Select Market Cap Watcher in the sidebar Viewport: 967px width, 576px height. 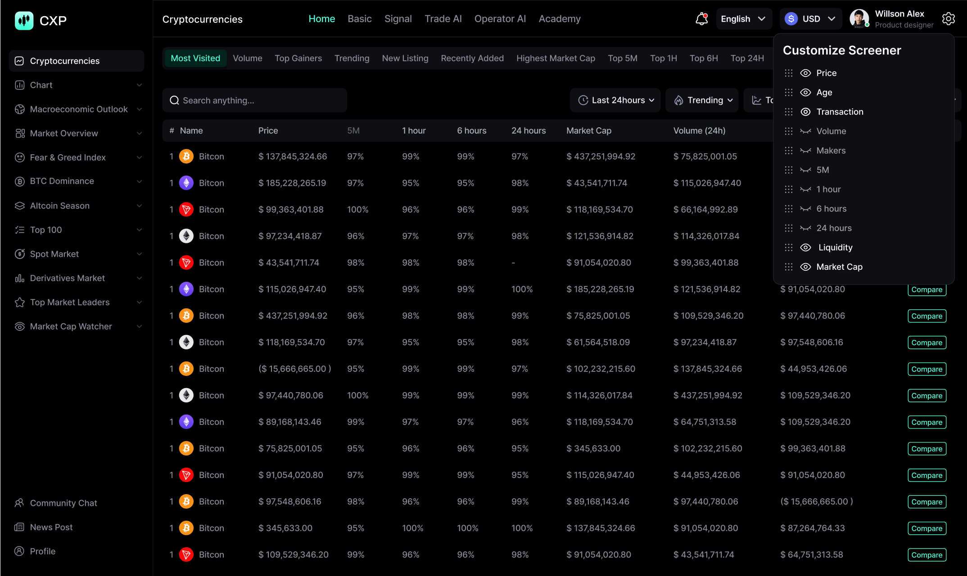pyautogui.click(x=71, y=326)
